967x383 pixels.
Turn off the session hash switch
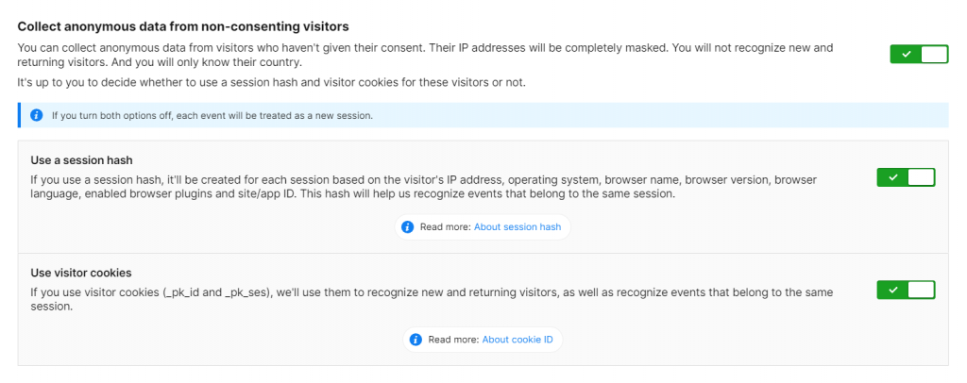(906, 177)
